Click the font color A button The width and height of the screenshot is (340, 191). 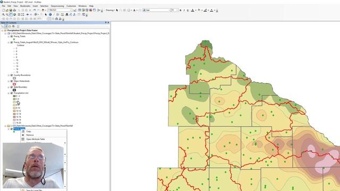click(192, 10)
